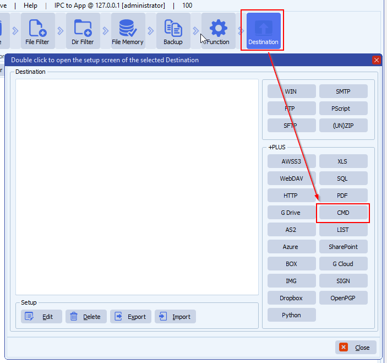Close dialog using red X in title bar
This screenshot has width=387, height=363.
[x=377, y=60]
